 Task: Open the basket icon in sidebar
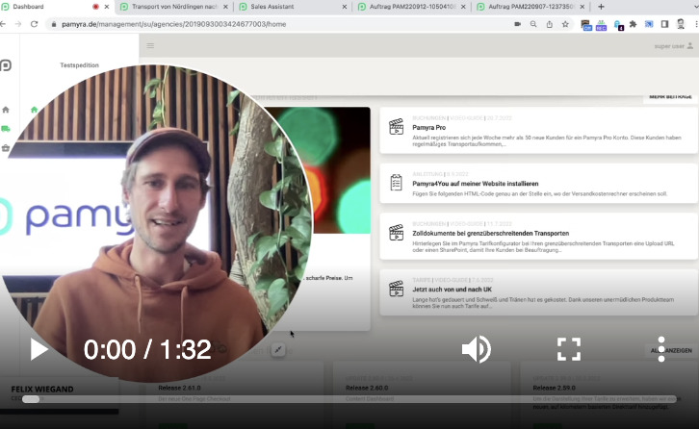(6, 148)
